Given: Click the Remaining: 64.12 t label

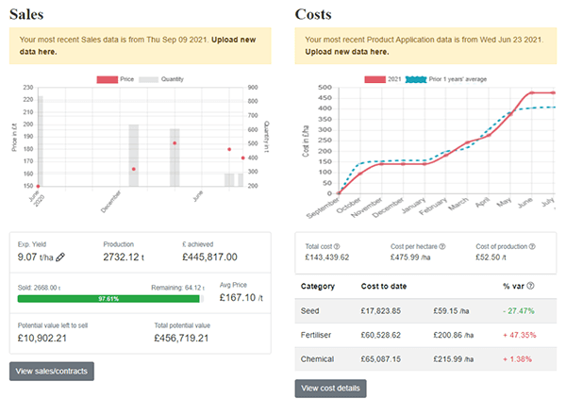Looking at the screenshot, I should pos(178,288).
